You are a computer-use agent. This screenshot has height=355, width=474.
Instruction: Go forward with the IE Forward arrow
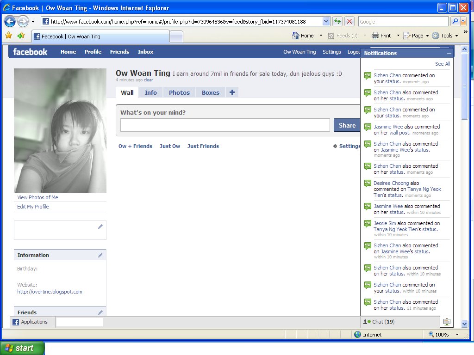click(23, 21)
